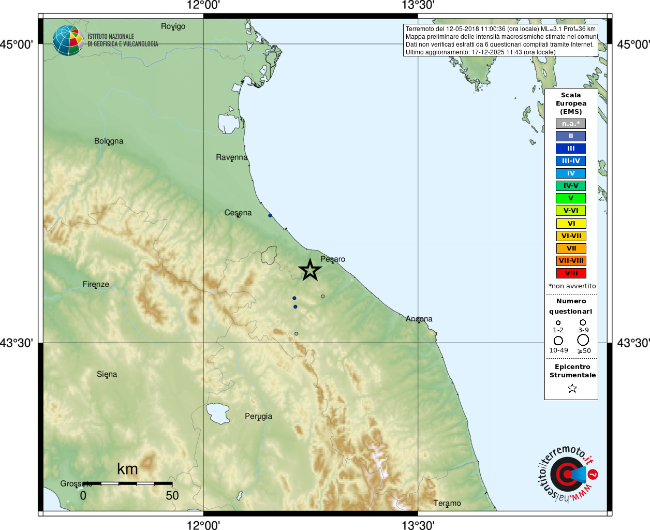Viewport: 650px width, 530px height.
Task: Click the Pesaro city label
Action: [x=333, y=259]
